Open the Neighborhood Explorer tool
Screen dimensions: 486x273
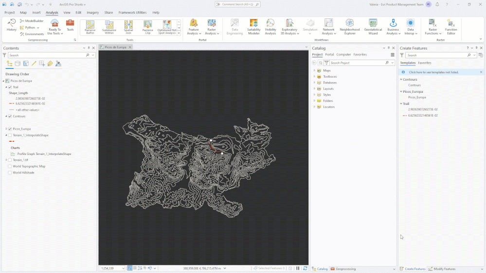click(x=350, y=27)
